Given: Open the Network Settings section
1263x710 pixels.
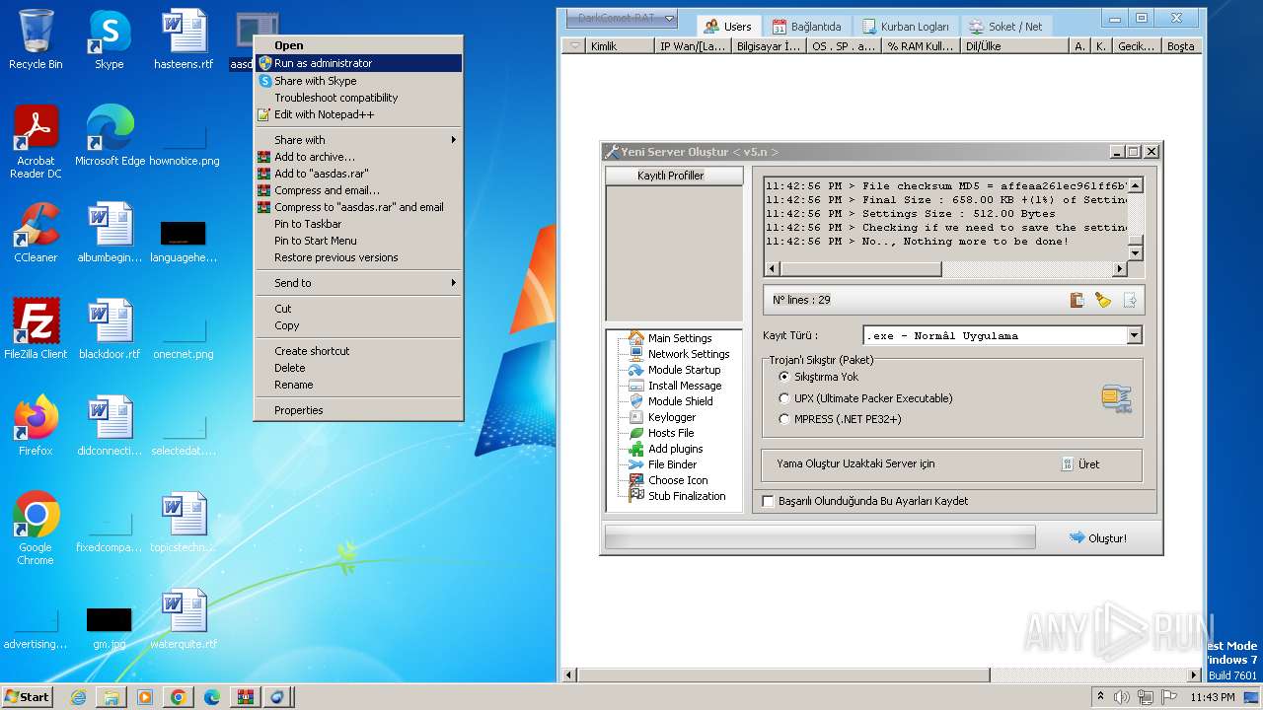Looking at the screenshot, I should 689,354.
